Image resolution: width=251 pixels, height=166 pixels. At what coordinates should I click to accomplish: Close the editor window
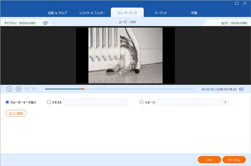coord(245,3)
